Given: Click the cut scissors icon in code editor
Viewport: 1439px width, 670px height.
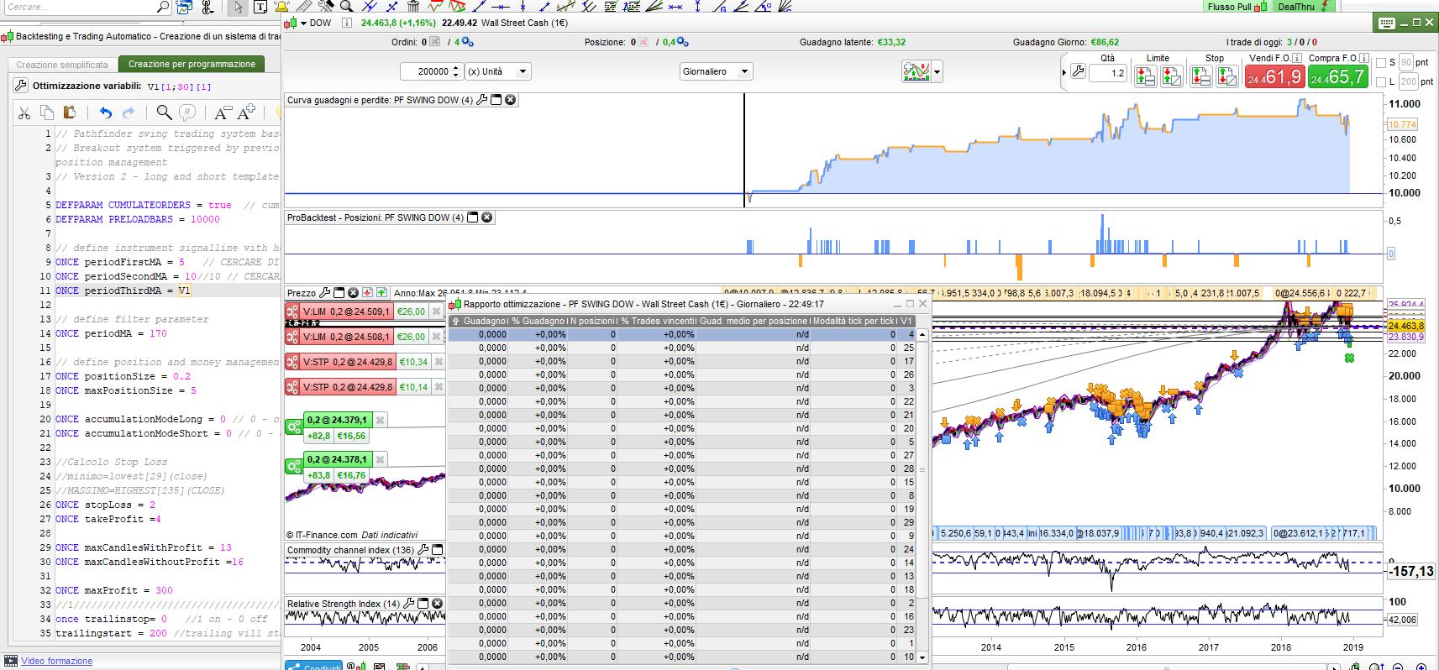Looking at the screenshot, I should pyautogui.click(x=24, y=113).
